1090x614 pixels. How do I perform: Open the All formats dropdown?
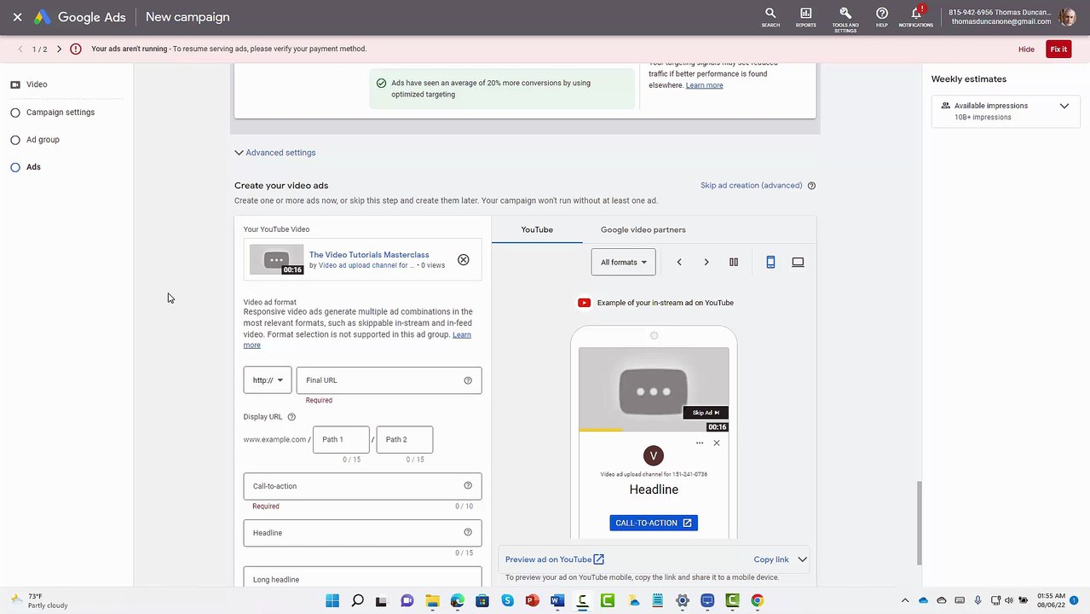pyautogui.click(x=623, y=263)
